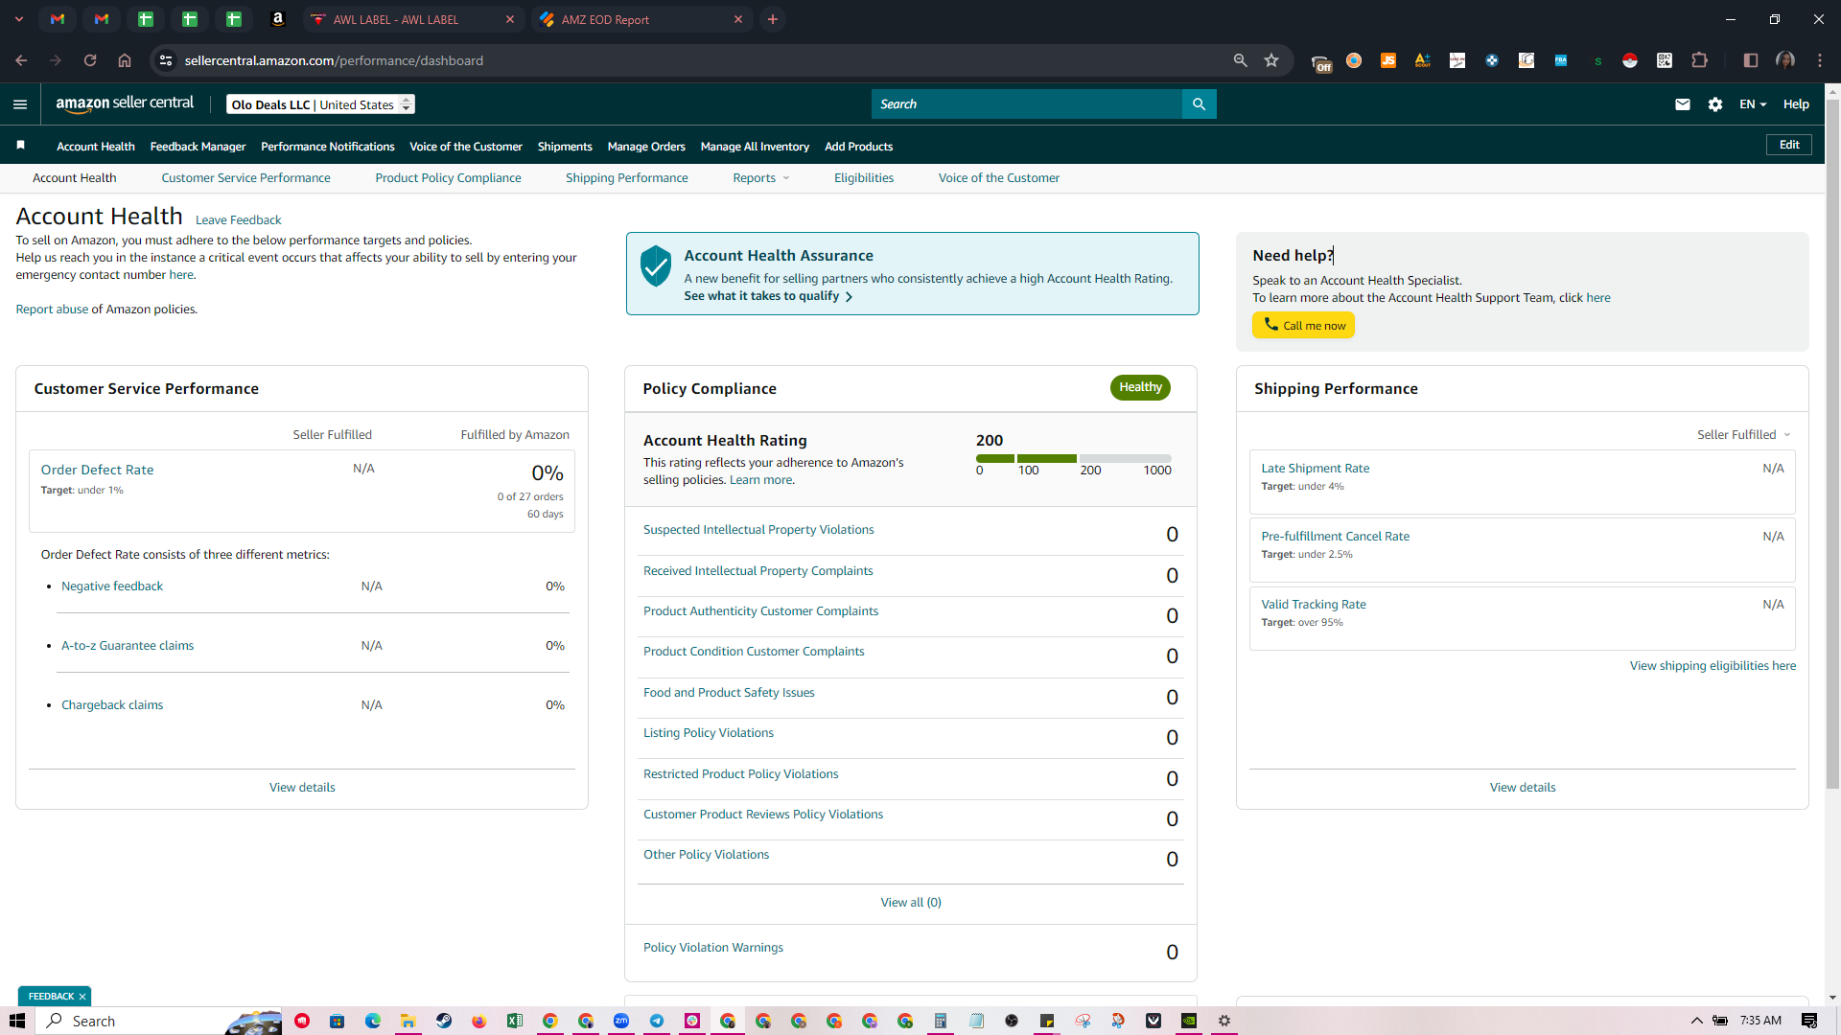Click the phone icon on Call me now

click(x=1270, y=325)
